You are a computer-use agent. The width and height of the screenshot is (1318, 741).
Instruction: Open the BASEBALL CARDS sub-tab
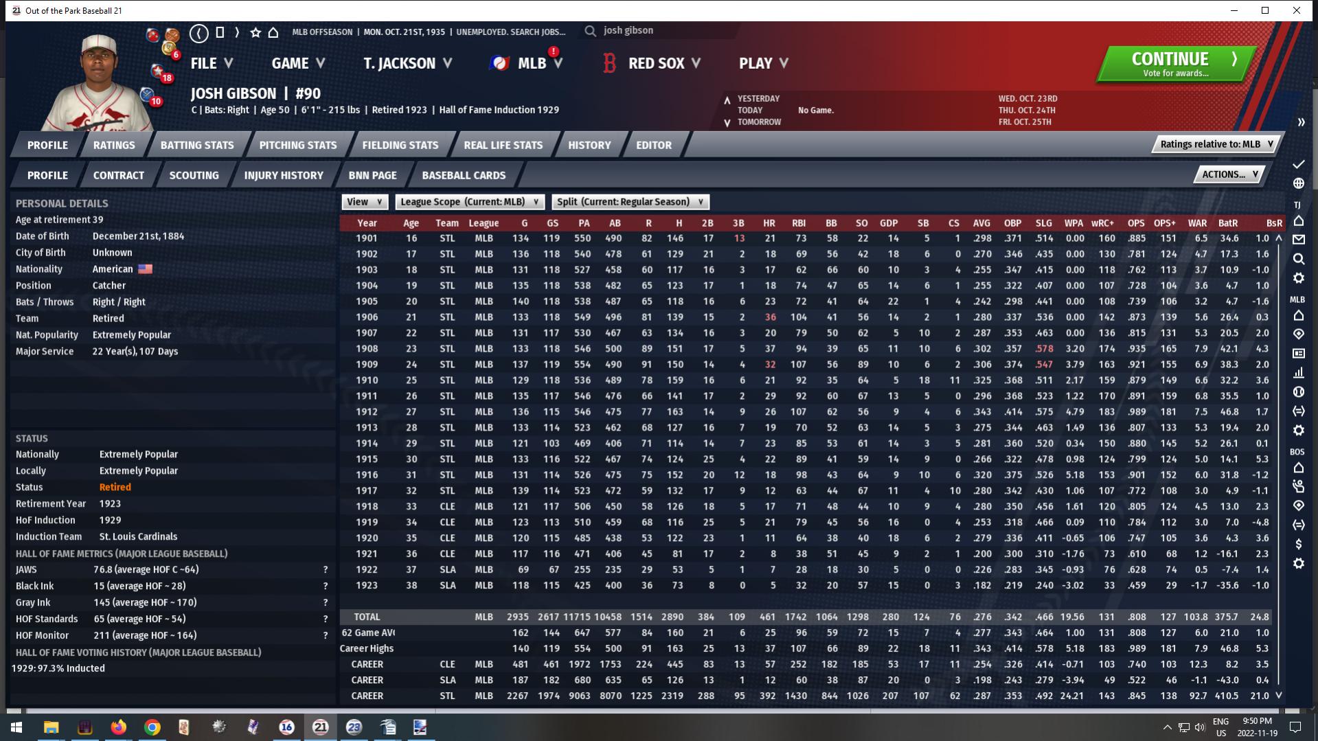click(464, 175)
